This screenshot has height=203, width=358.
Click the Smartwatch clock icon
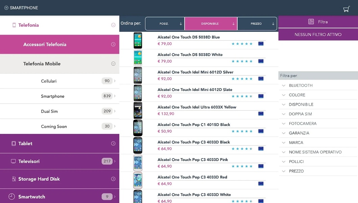pos(11,196)
